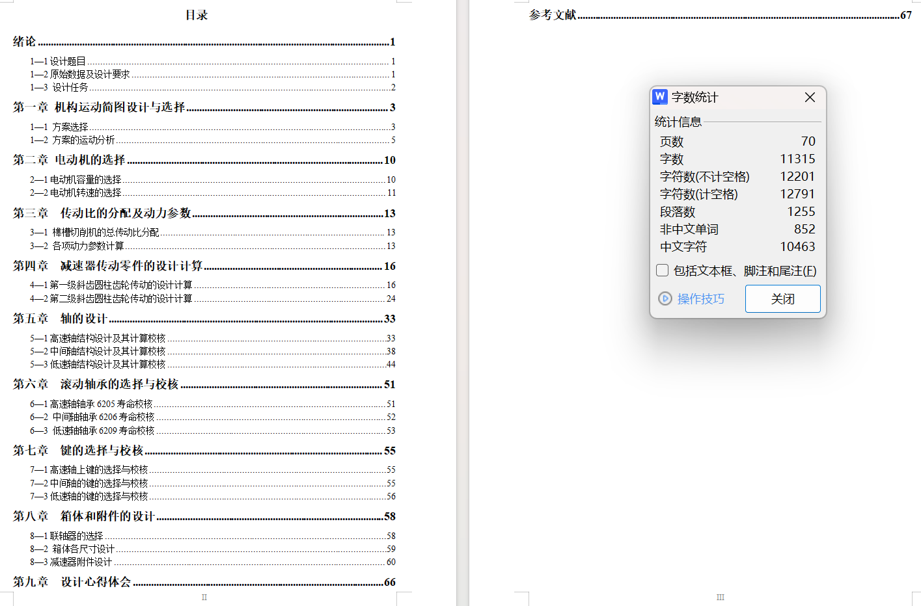Click the 字数统计 dialog title
This screenshot has width=921, height=606.
point(695,98)
